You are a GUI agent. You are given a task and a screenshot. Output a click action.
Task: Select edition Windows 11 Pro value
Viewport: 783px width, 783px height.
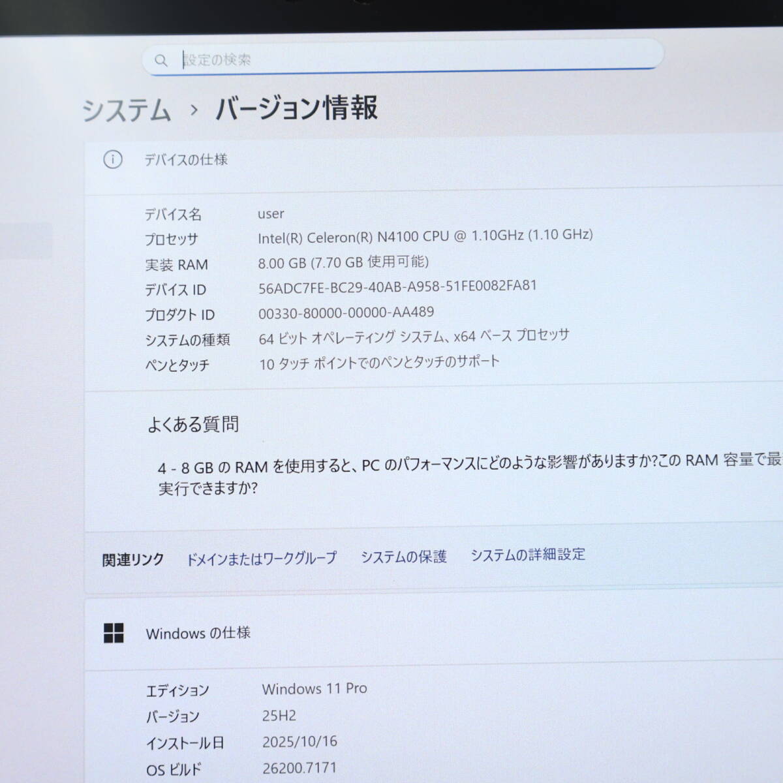point(315,688)
